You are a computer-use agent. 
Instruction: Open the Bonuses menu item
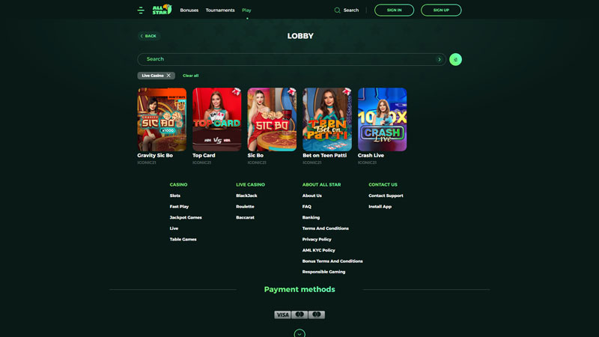tap(189, 10)
